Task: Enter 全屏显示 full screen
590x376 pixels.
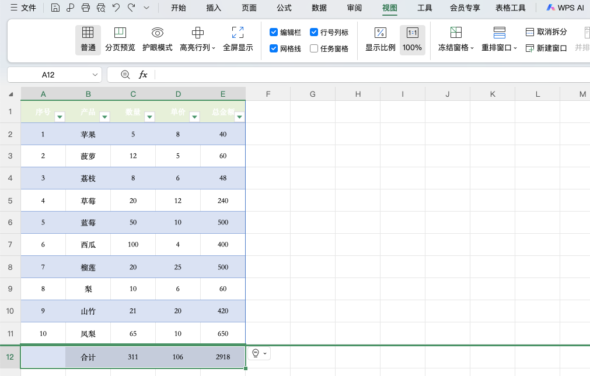Action: coord(238,40)
